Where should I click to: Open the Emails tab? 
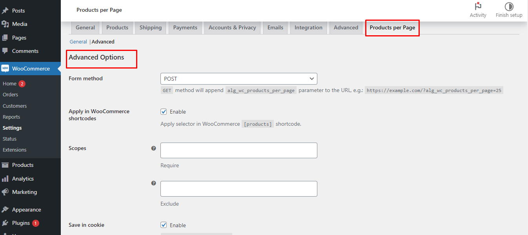[x=275, y=27]
